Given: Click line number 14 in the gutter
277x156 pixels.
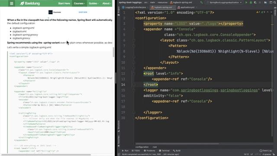Looking at the screenshot, I should [x=123, y=85].
